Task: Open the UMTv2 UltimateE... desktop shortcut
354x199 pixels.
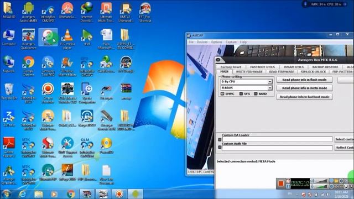Action: tap(126, 12)
